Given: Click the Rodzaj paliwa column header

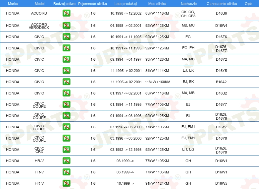Looking at the screenshot, I should [64, 4].
